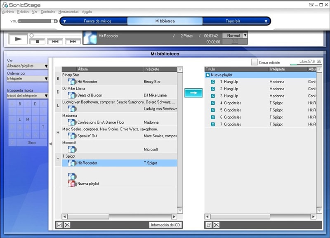This screenshot has height=238, width=330.
Task: Filter artists by letter T
Action: [43, 127]
